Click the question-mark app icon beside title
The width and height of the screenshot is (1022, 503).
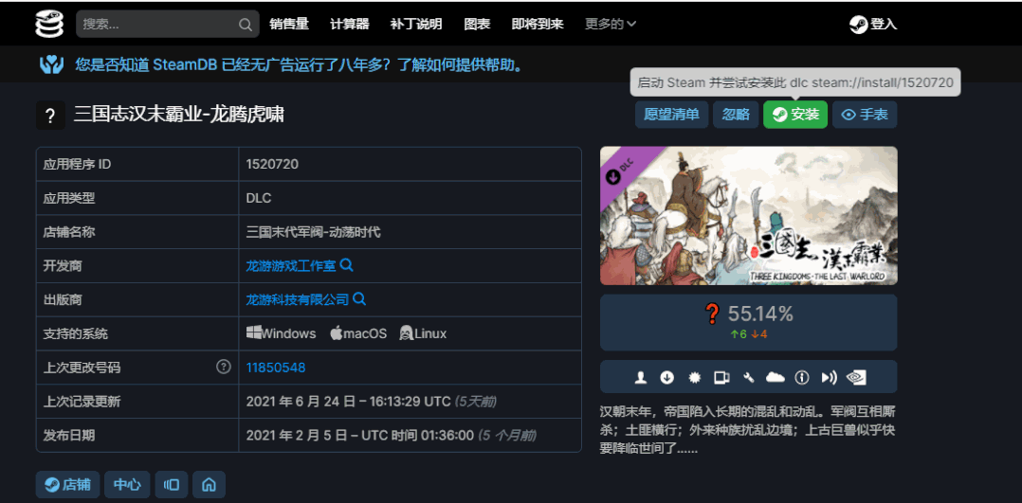tap(50, 116)
